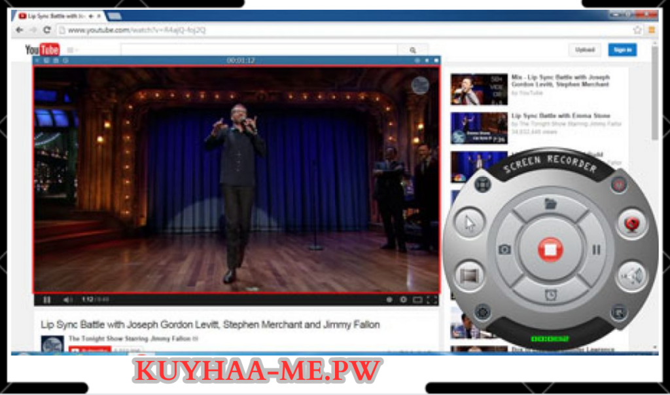
Task: Click the Sign in button
Action: 622,50
